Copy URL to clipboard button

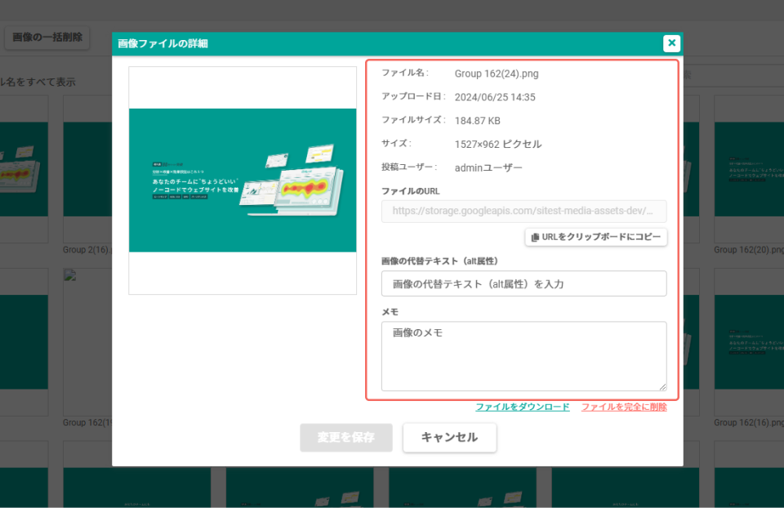point(596,237)
